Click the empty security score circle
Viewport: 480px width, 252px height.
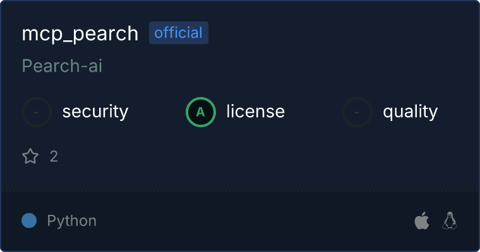pyautogui.click(x=37, y=112)
